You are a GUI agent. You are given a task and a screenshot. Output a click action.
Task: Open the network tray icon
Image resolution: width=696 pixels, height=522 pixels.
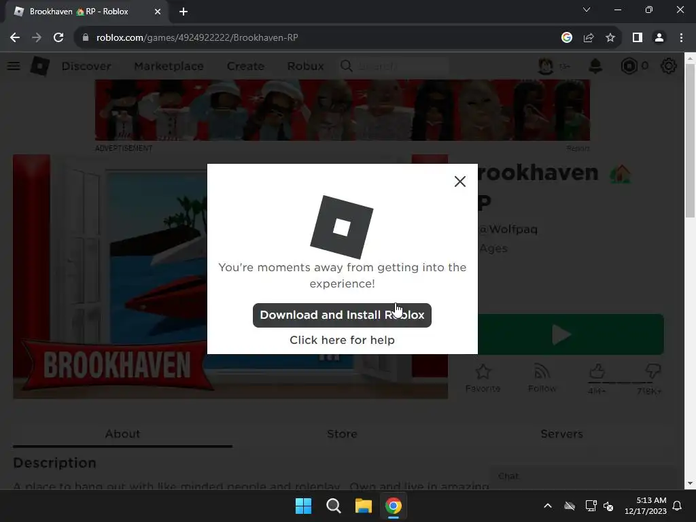pos(591,506)
